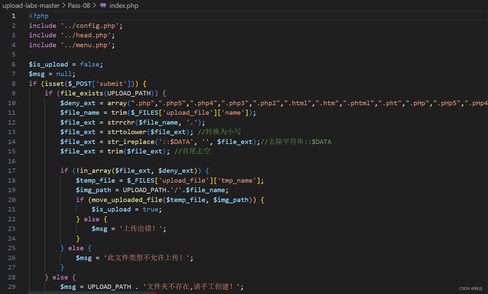This screenshot has width=488, height=294.
Task: Click the !in_array condition on line 17
Action: 137,171
